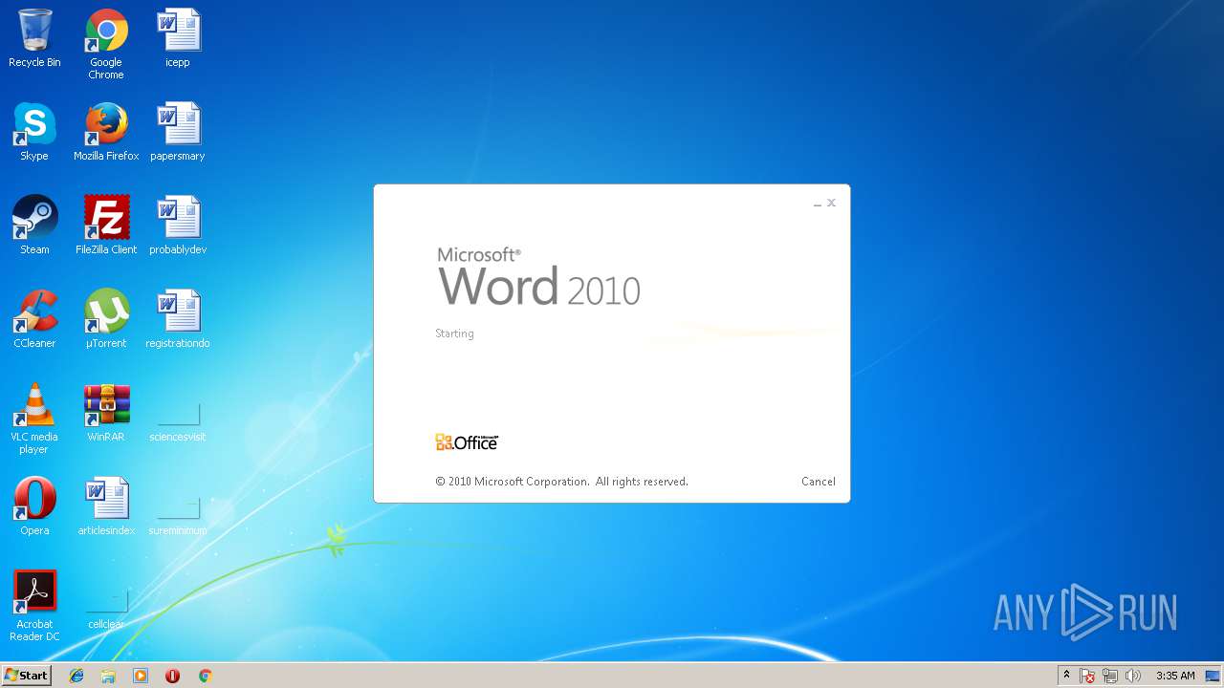This screenshot has width=1224, height=688.
Task: Select the registrationdo Word document
Action: coord(178,319)
